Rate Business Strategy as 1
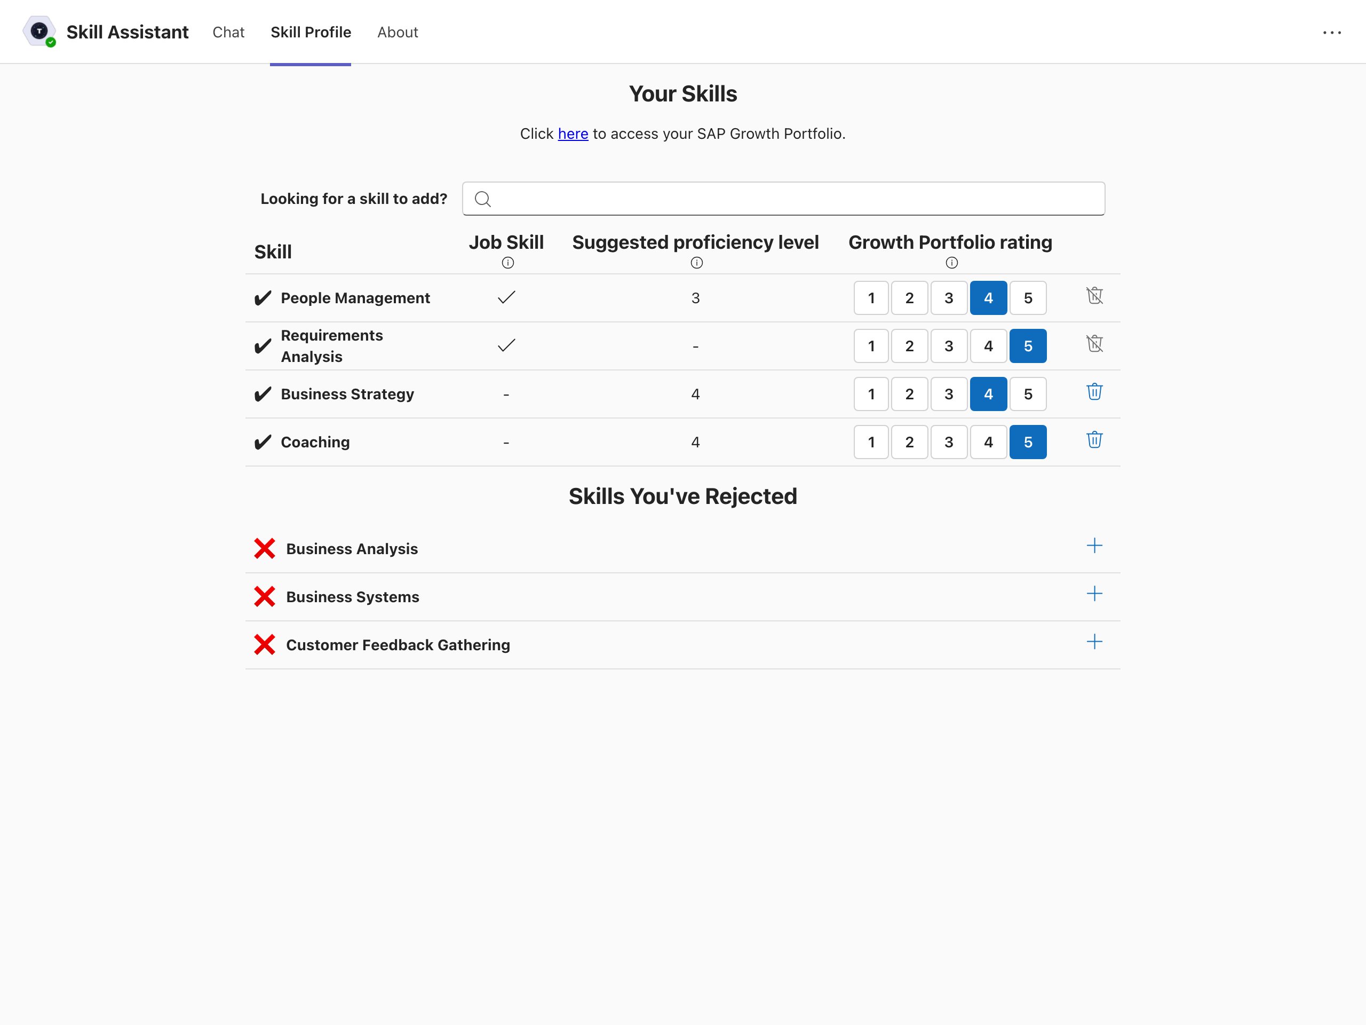This screenshot has height=1025, width=1366. click(871, 394)
